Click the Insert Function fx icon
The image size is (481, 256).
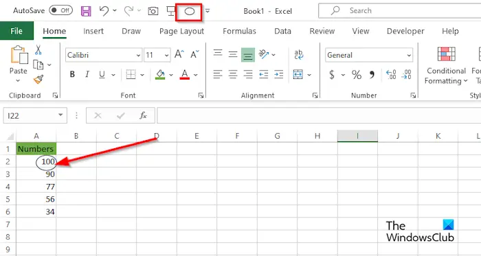(x=143, y=115)
